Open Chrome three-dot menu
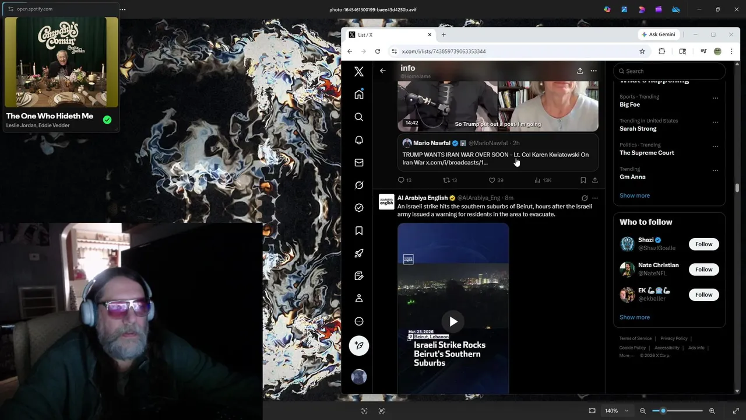 tap(731, 51)
